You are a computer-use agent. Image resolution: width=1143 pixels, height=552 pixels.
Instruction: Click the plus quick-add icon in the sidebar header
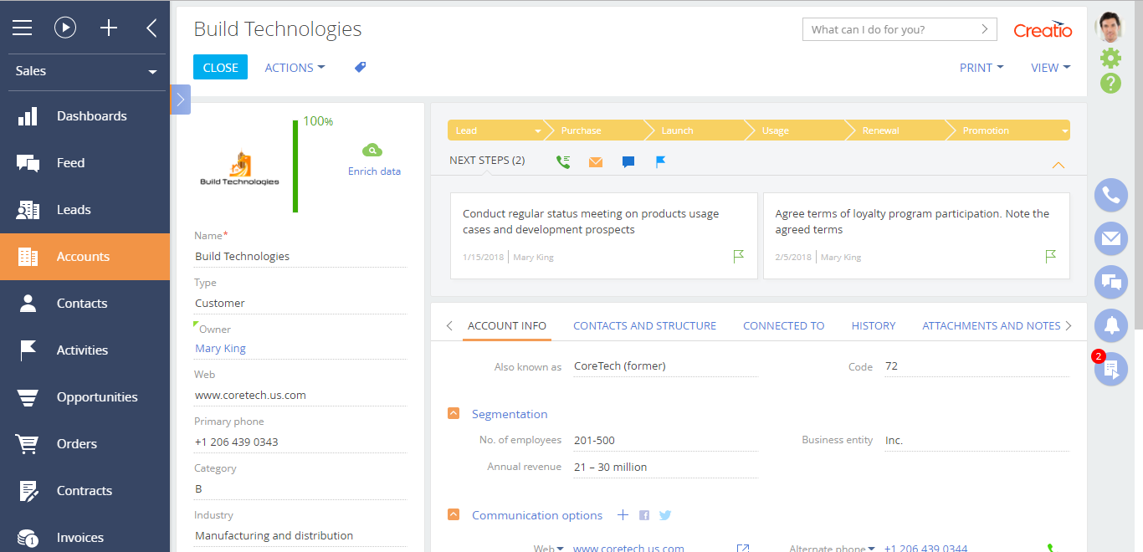pyautogui.click(x=109, y=28)
